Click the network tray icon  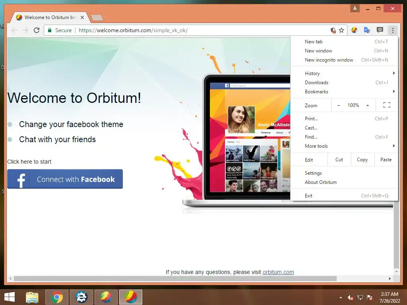(x=360, y=297)
